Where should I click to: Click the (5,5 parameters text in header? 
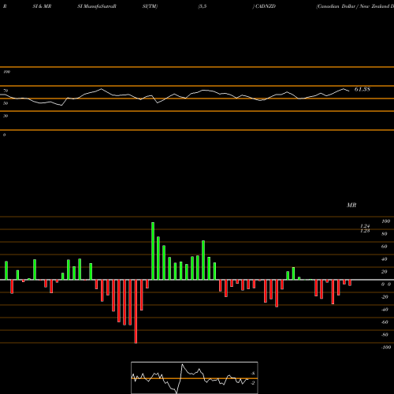203,6
